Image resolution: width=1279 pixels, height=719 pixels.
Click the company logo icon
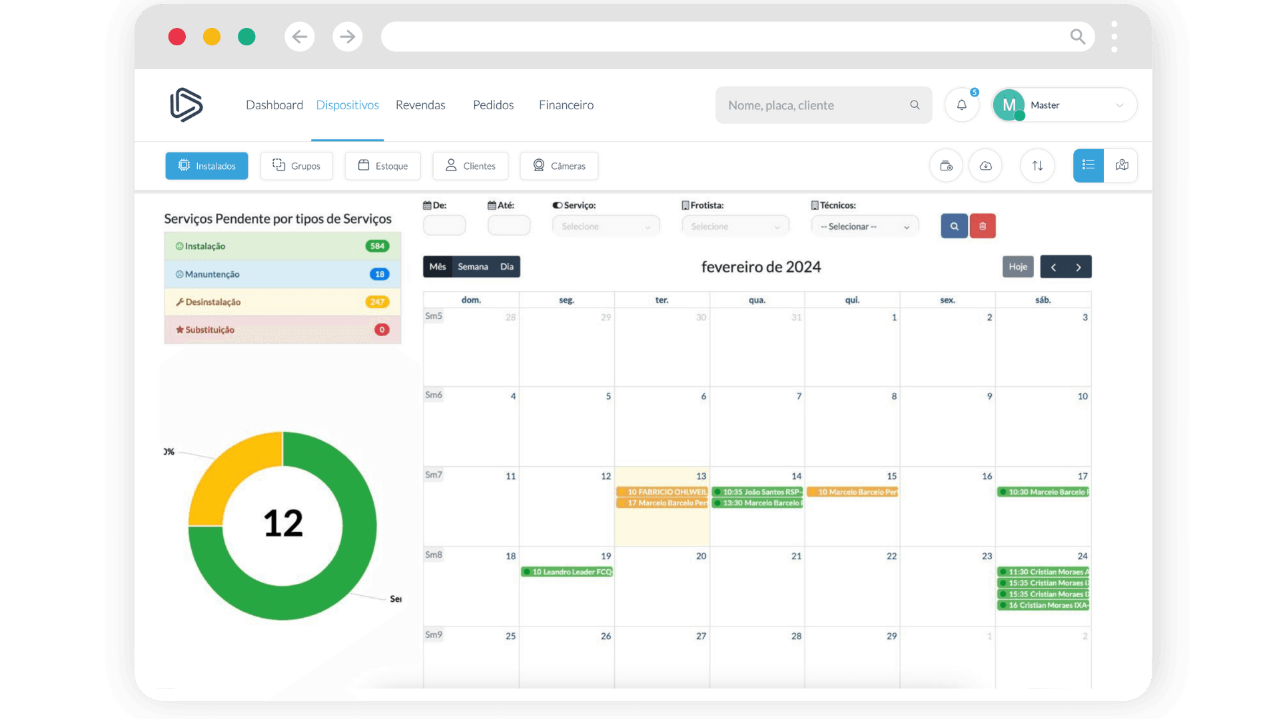[187, 105]
